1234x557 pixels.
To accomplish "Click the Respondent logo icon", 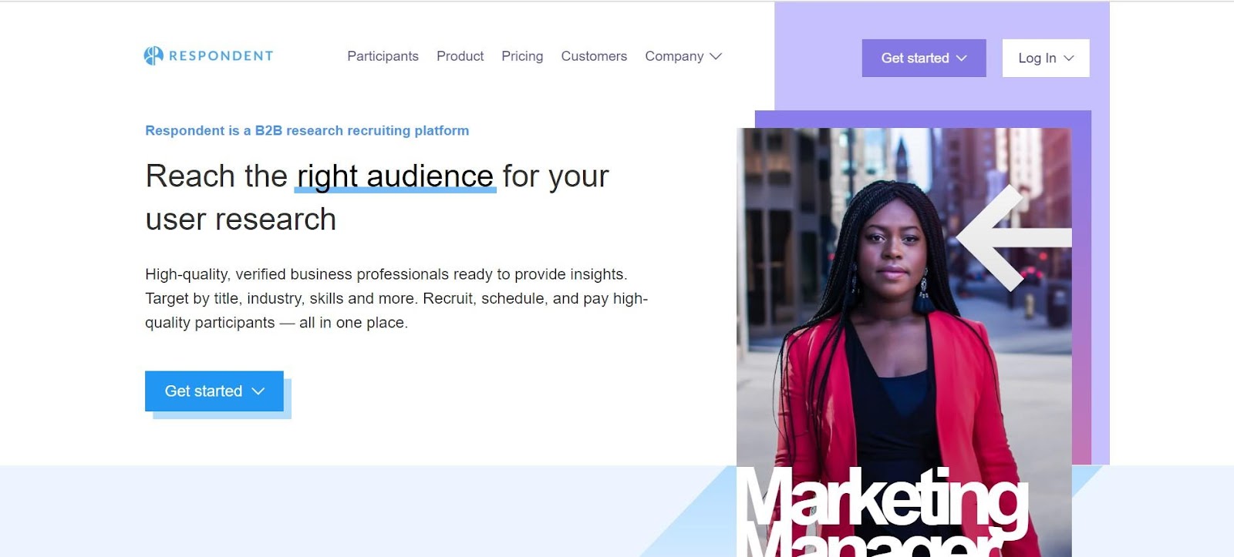I will click(153, 55).
